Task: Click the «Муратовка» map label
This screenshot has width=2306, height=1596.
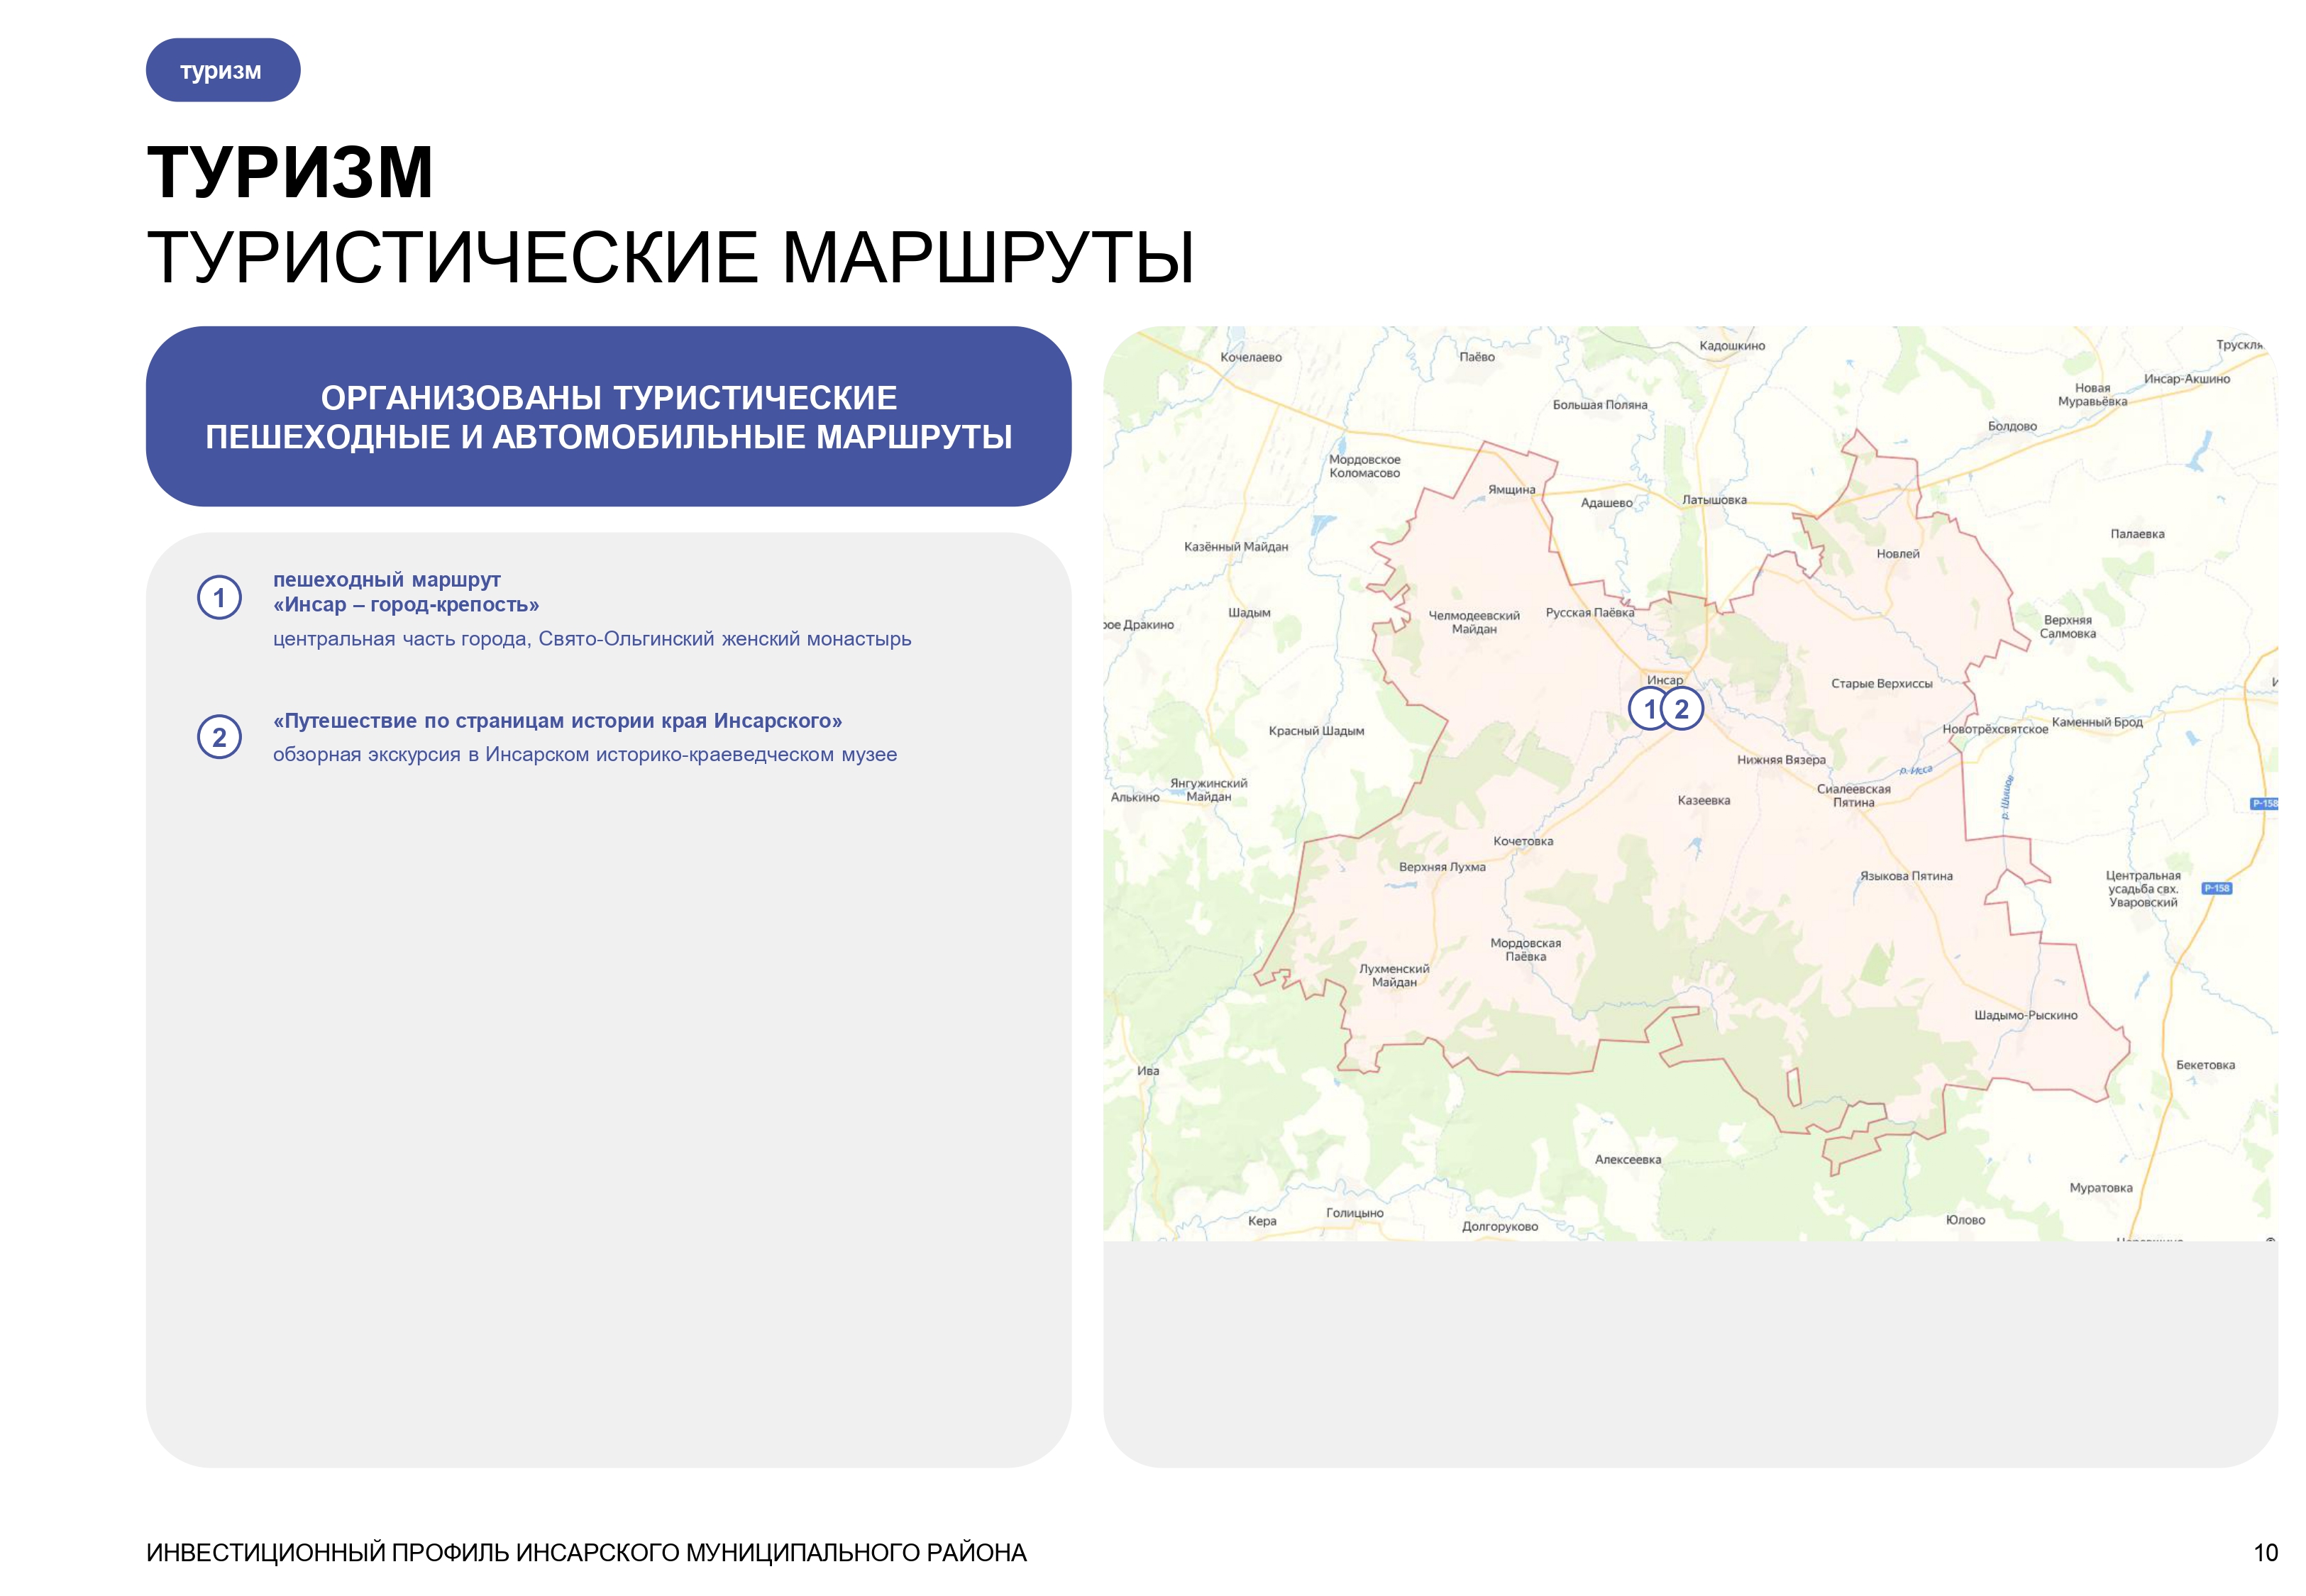Action: (2101, 1188)
